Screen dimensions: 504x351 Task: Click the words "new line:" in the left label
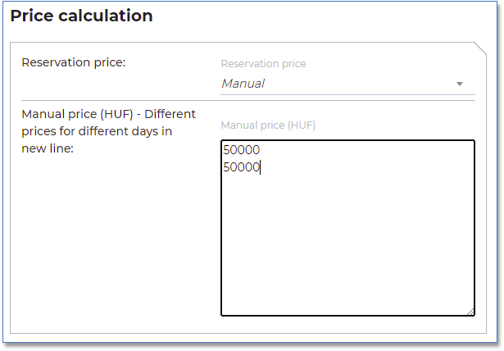48,148
